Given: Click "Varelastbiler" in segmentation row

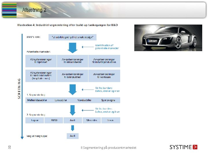Looking at the screenshot, I should [84, 100].
